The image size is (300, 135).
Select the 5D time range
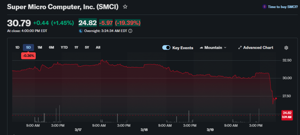(28, 47)
